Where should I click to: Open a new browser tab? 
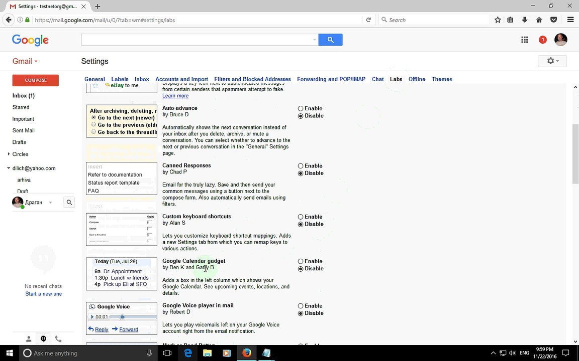click(x=98, y=6)
